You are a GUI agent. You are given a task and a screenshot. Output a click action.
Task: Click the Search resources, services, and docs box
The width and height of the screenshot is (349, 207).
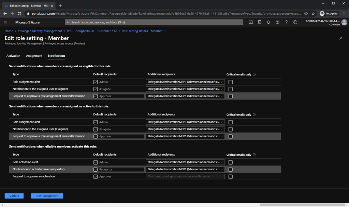[x=154, y=22]
